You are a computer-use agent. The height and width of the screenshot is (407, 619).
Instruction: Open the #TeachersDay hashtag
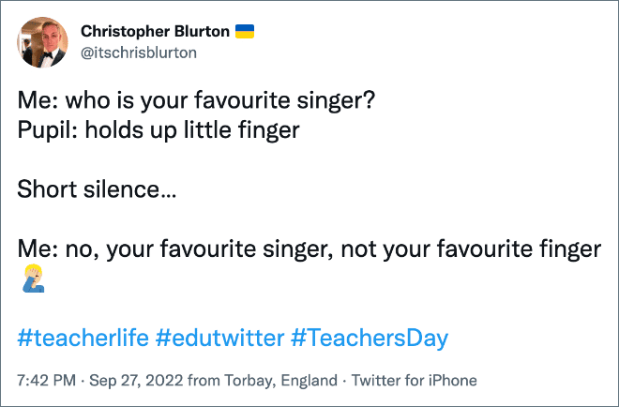[x=370, y=338]
